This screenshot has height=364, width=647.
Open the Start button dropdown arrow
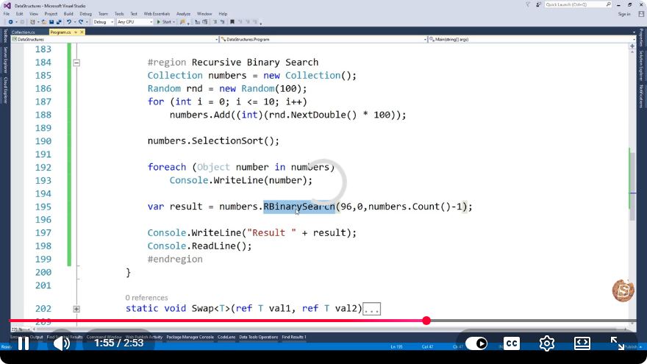point(174,22)
